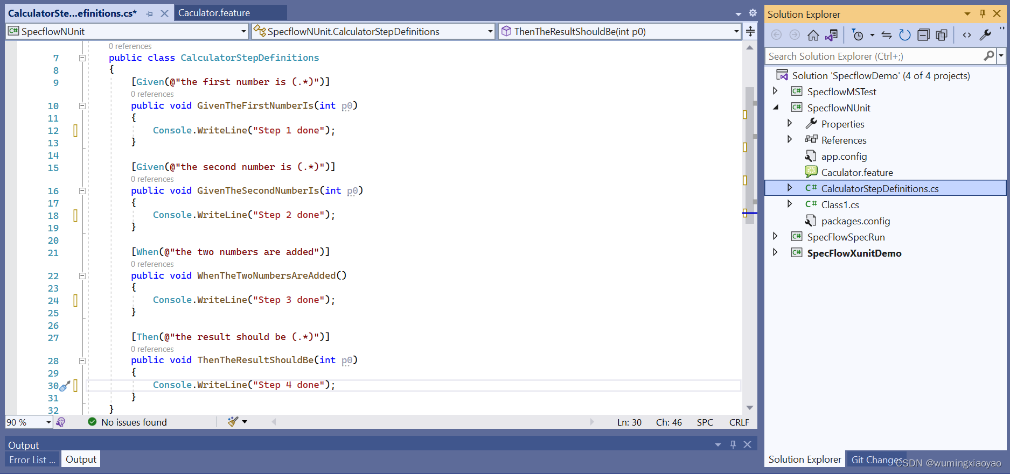Run code cleanup broom icon

(x=233, y=422)
